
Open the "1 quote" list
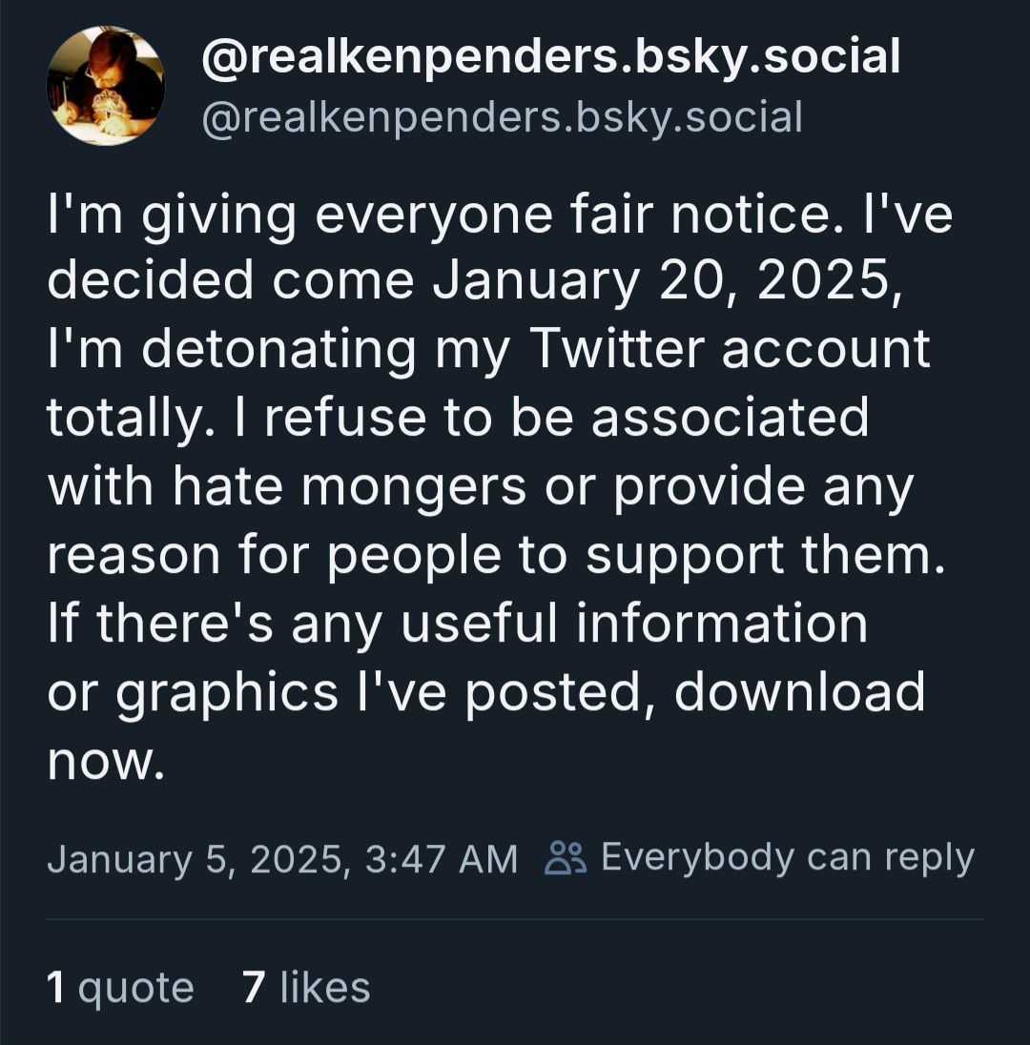[x=120, y=988]
